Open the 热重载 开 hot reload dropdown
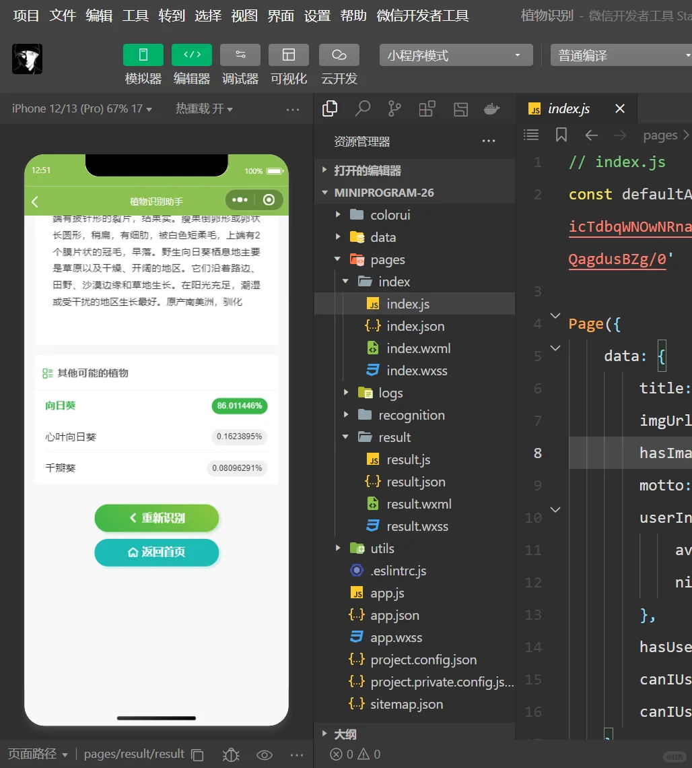Screen dimensions: 692x768 pyautogui.click(x=204, y=108)
